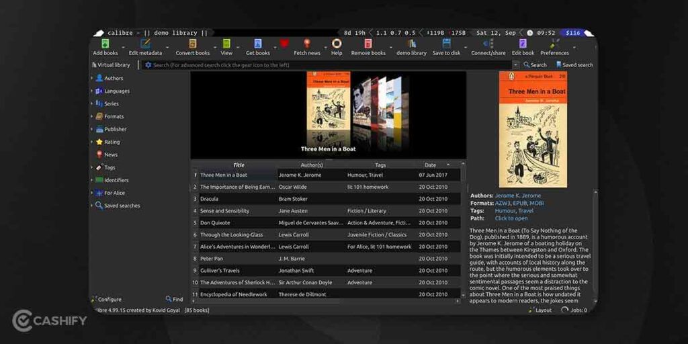The height and width of the screenshot is (344, 688).
Task: Open the EPUB format link
Action: pos(519,203)
